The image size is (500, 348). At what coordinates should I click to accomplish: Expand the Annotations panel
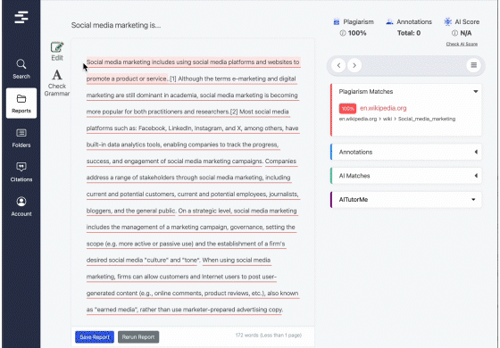pos(476,152)
